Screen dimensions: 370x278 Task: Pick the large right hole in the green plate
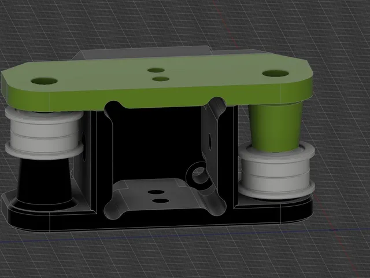[275, 74]
